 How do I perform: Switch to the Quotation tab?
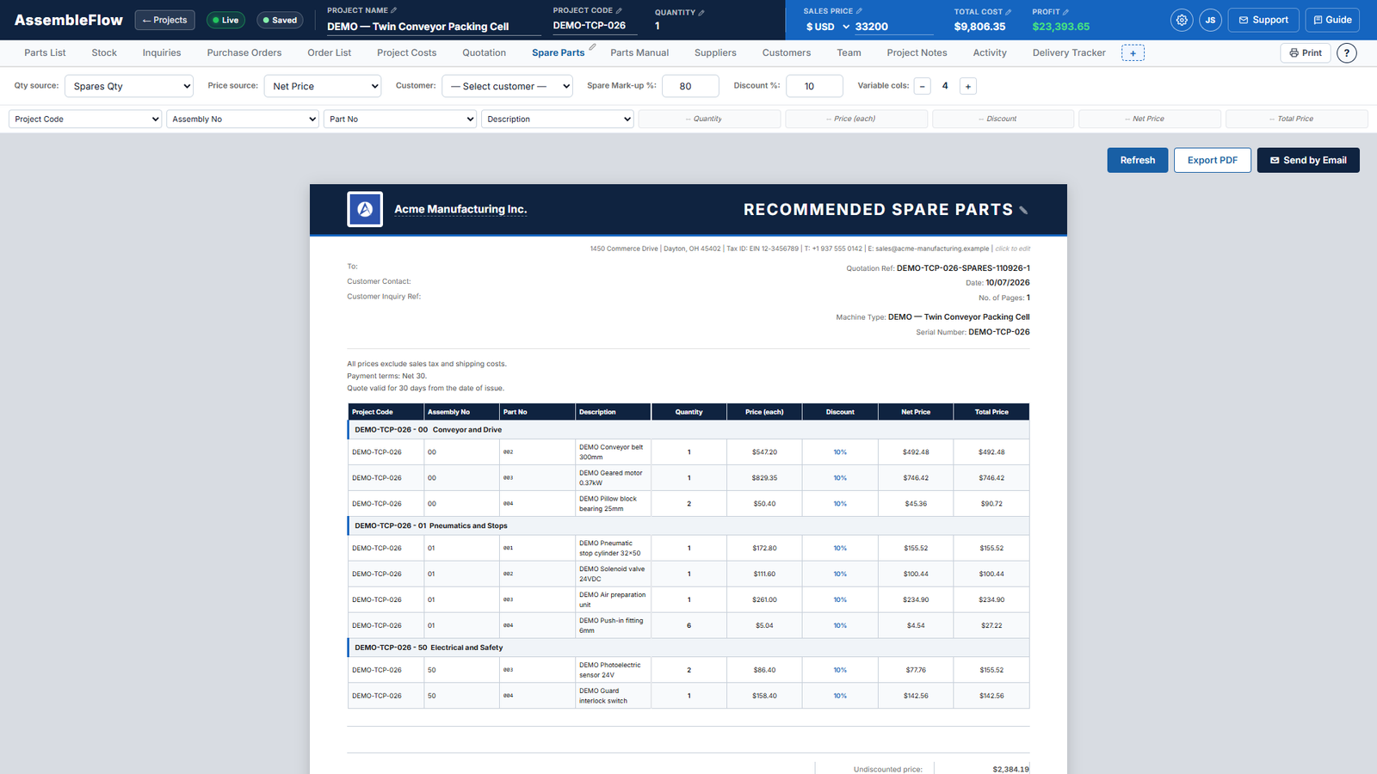pyautogui.click(x=485, y=53)
